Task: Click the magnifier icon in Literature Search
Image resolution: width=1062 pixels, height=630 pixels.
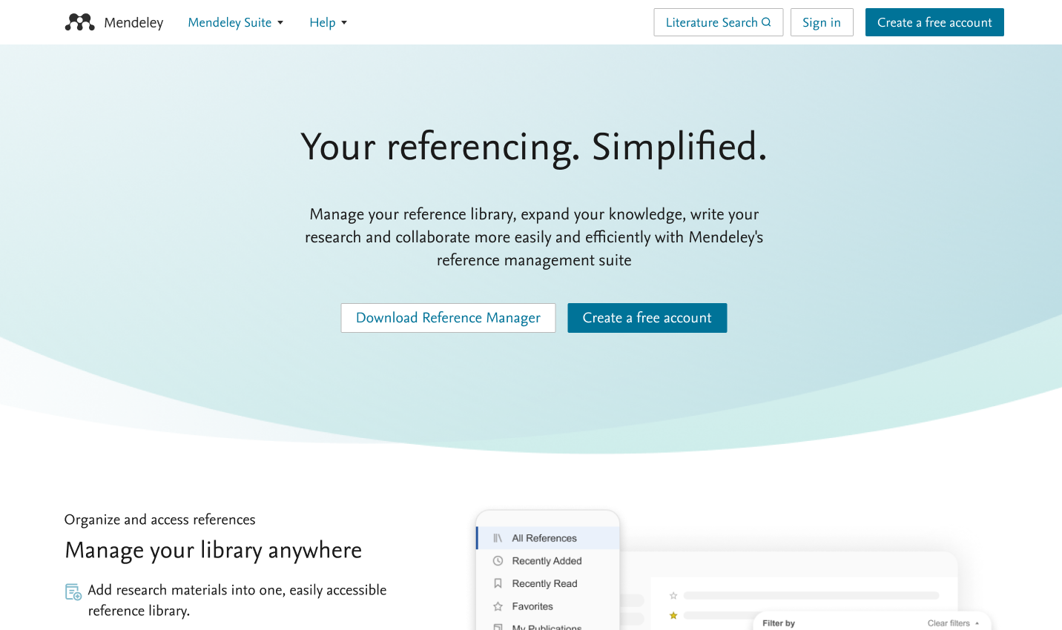Action: [766, 22]
